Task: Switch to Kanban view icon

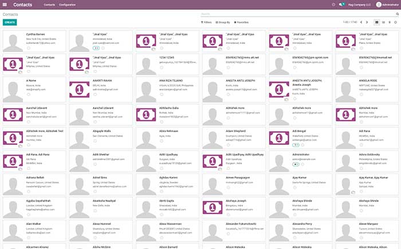Action: tap(377, 22)
